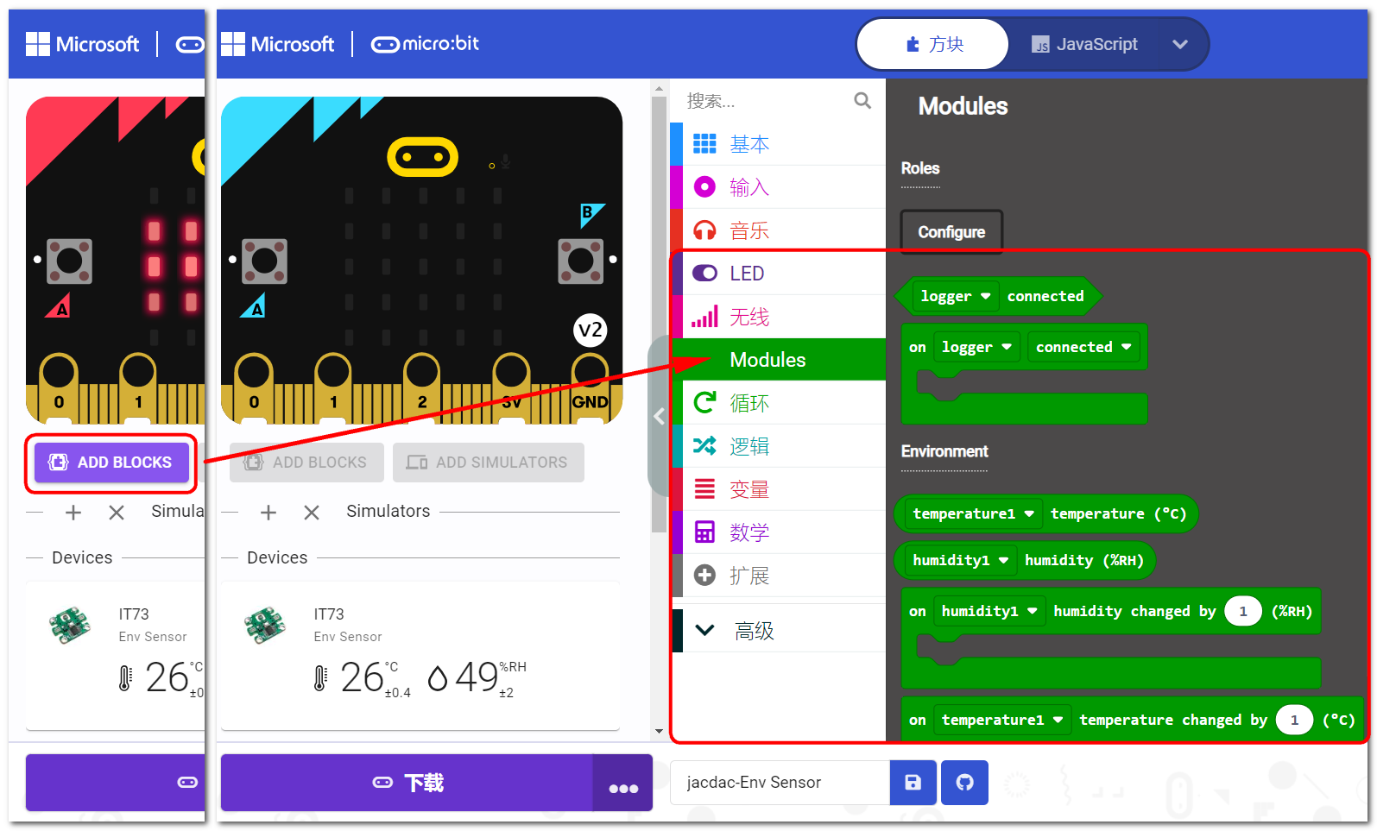This screenshot has height=831, width=1377.
Task: Open the LED toolbox category
Action: 746,274
